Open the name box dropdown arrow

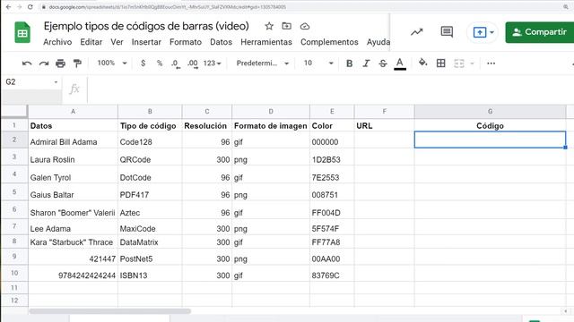pos(56,82)
